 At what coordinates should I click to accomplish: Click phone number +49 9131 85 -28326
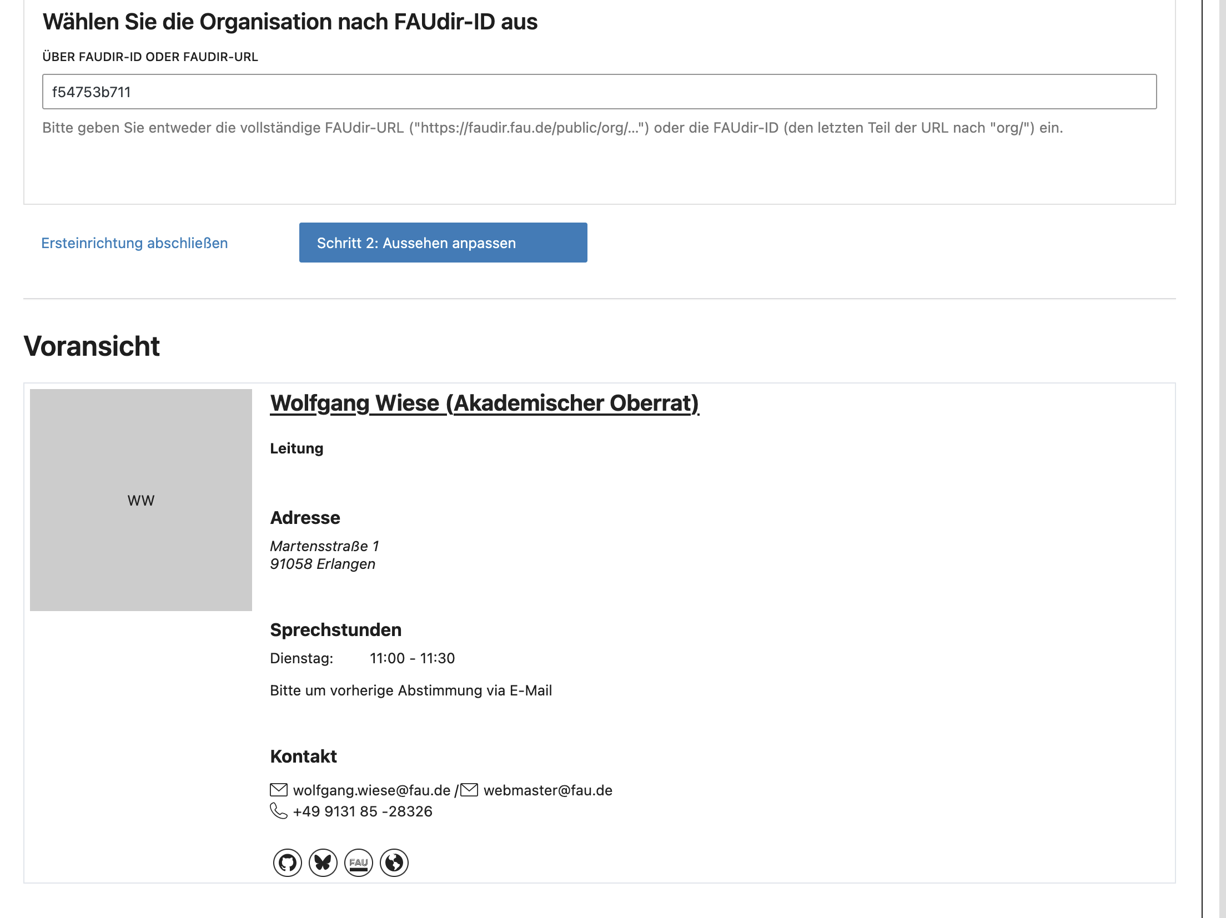click(362, 811)
